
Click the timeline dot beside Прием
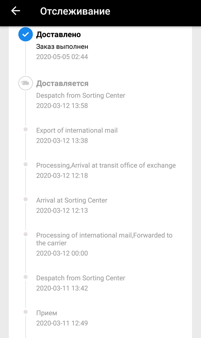pyautogui.click(x=26, y=312)
